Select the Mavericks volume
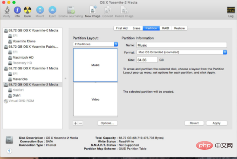 (32, 79)
